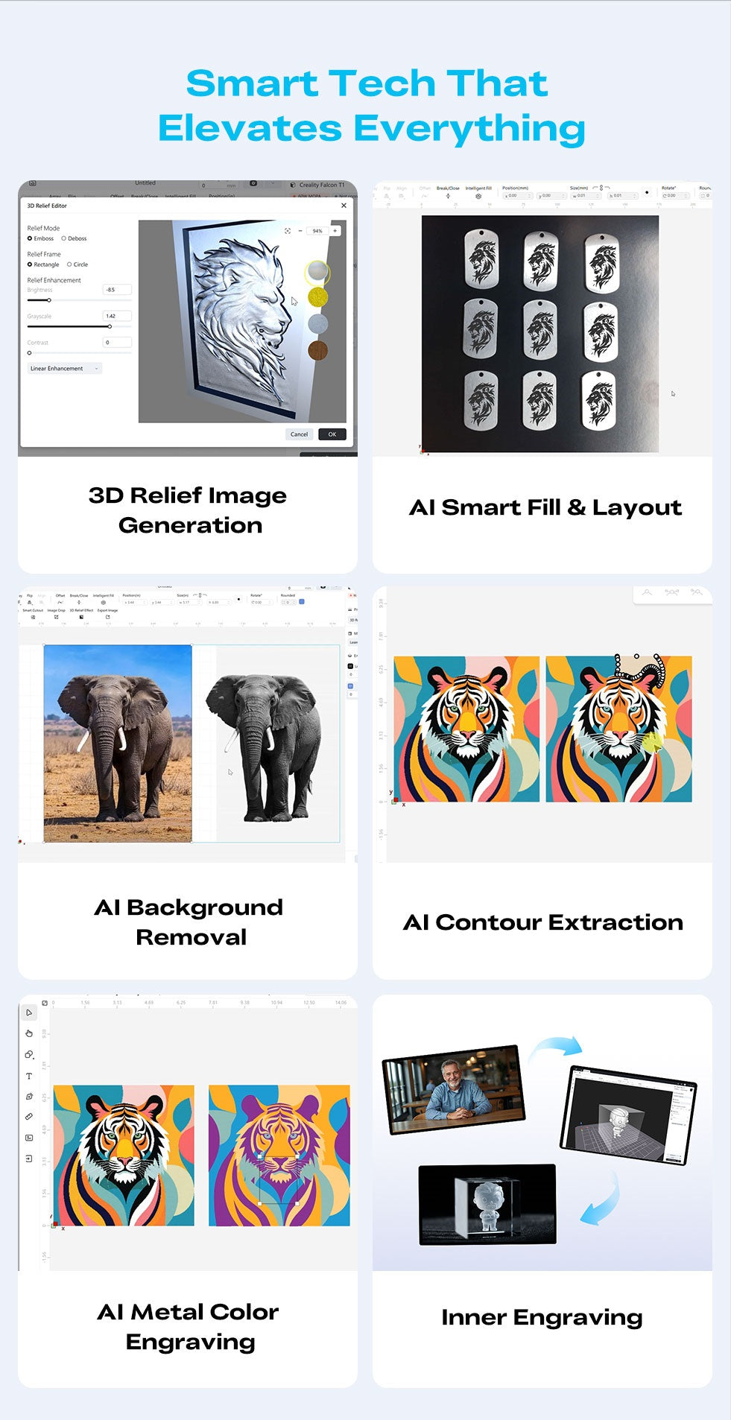This screenshot has height=1420, width=731.
Task: Choose the Text tool in left toolbar
Action: coord(29,1076)
